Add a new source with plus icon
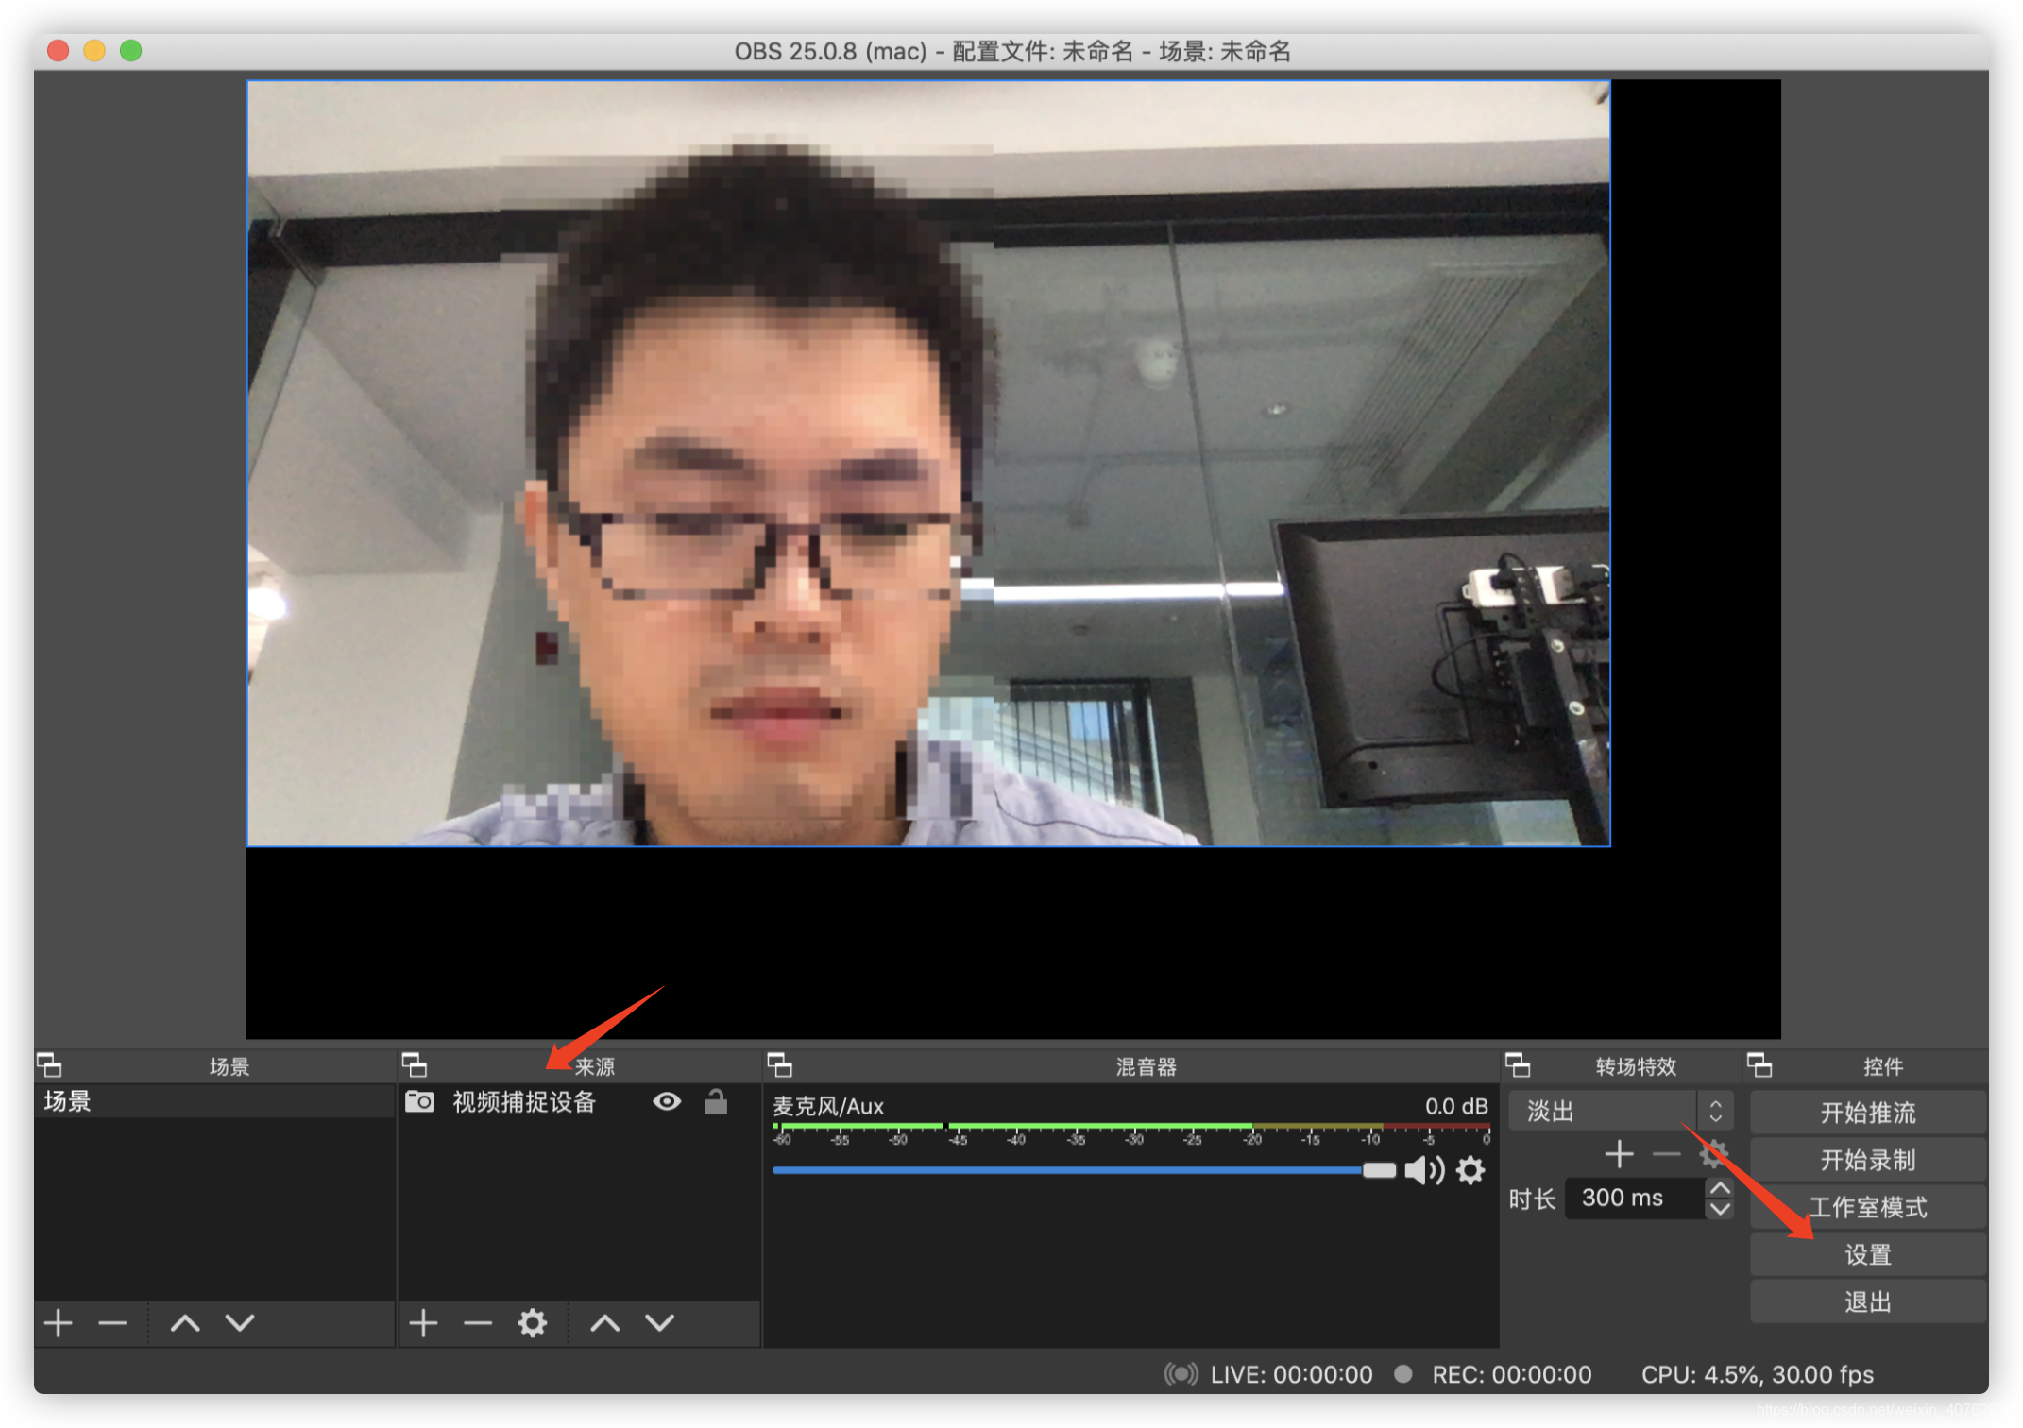Image resolution: width=2023 pixels, height=1428 pixels. [x=423, y=1323]
